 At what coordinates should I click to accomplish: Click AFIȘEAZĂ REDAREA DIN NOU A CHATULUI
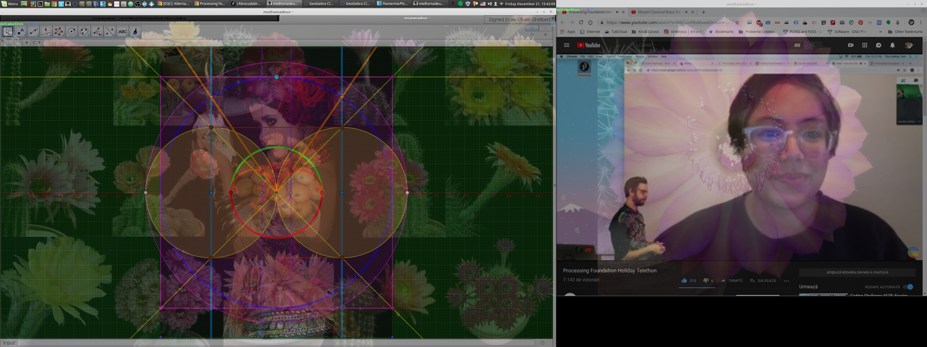pos(857,272)
